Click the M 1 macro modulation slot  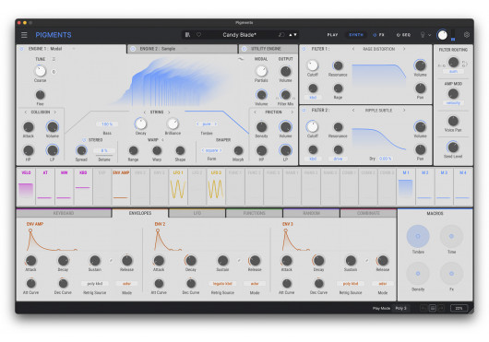(406, 186)
